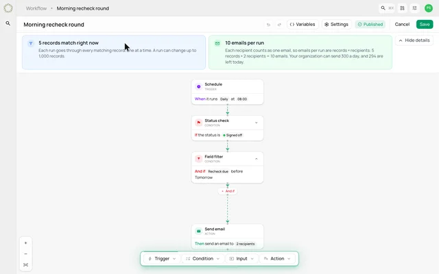439x274 pixels.
Task: Collapse the summary with Hide details
Action: 414,40
